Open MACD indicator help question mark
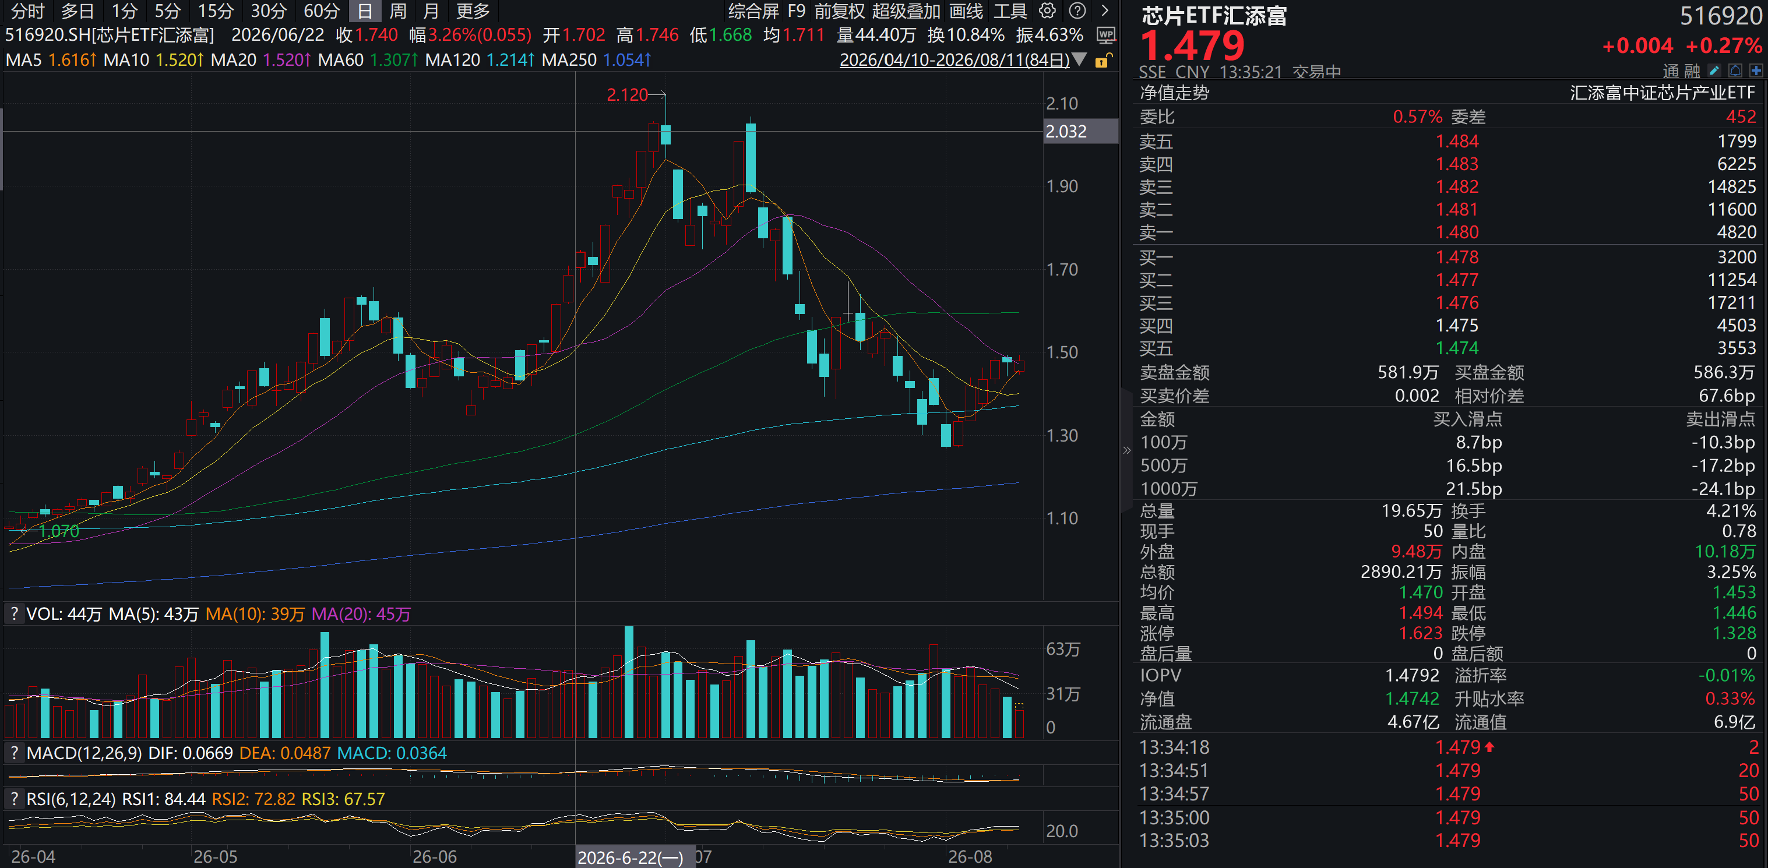Image resolution: width=1768 pixels, height=868 pixels. 14,753
